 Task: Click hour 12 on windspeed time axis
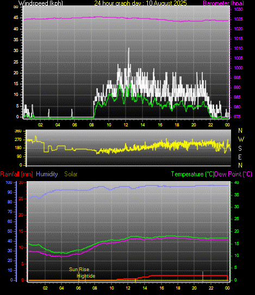[x=126, y=125]
